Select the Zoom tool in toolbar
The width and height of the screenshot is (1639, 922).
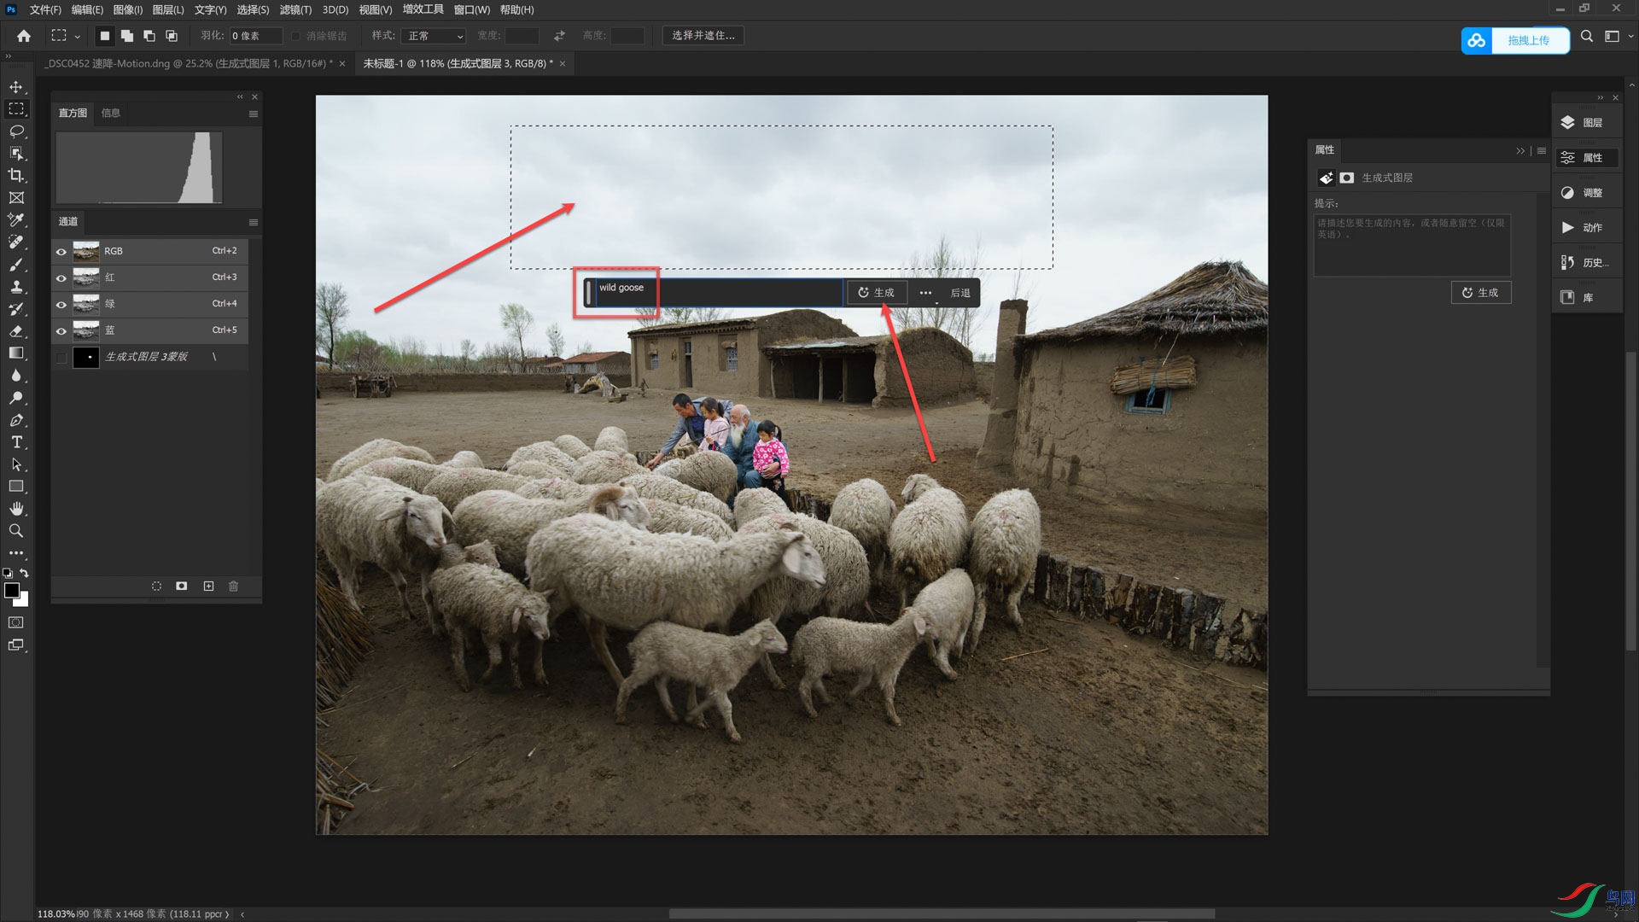16,531
